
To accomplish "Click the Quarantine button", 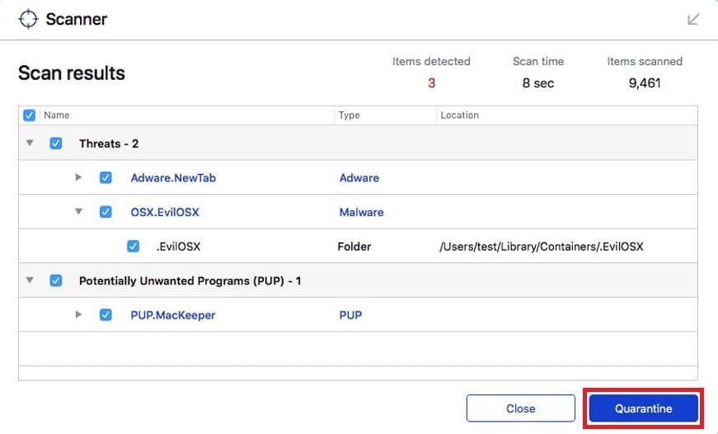I will click(x=643, y=408).
